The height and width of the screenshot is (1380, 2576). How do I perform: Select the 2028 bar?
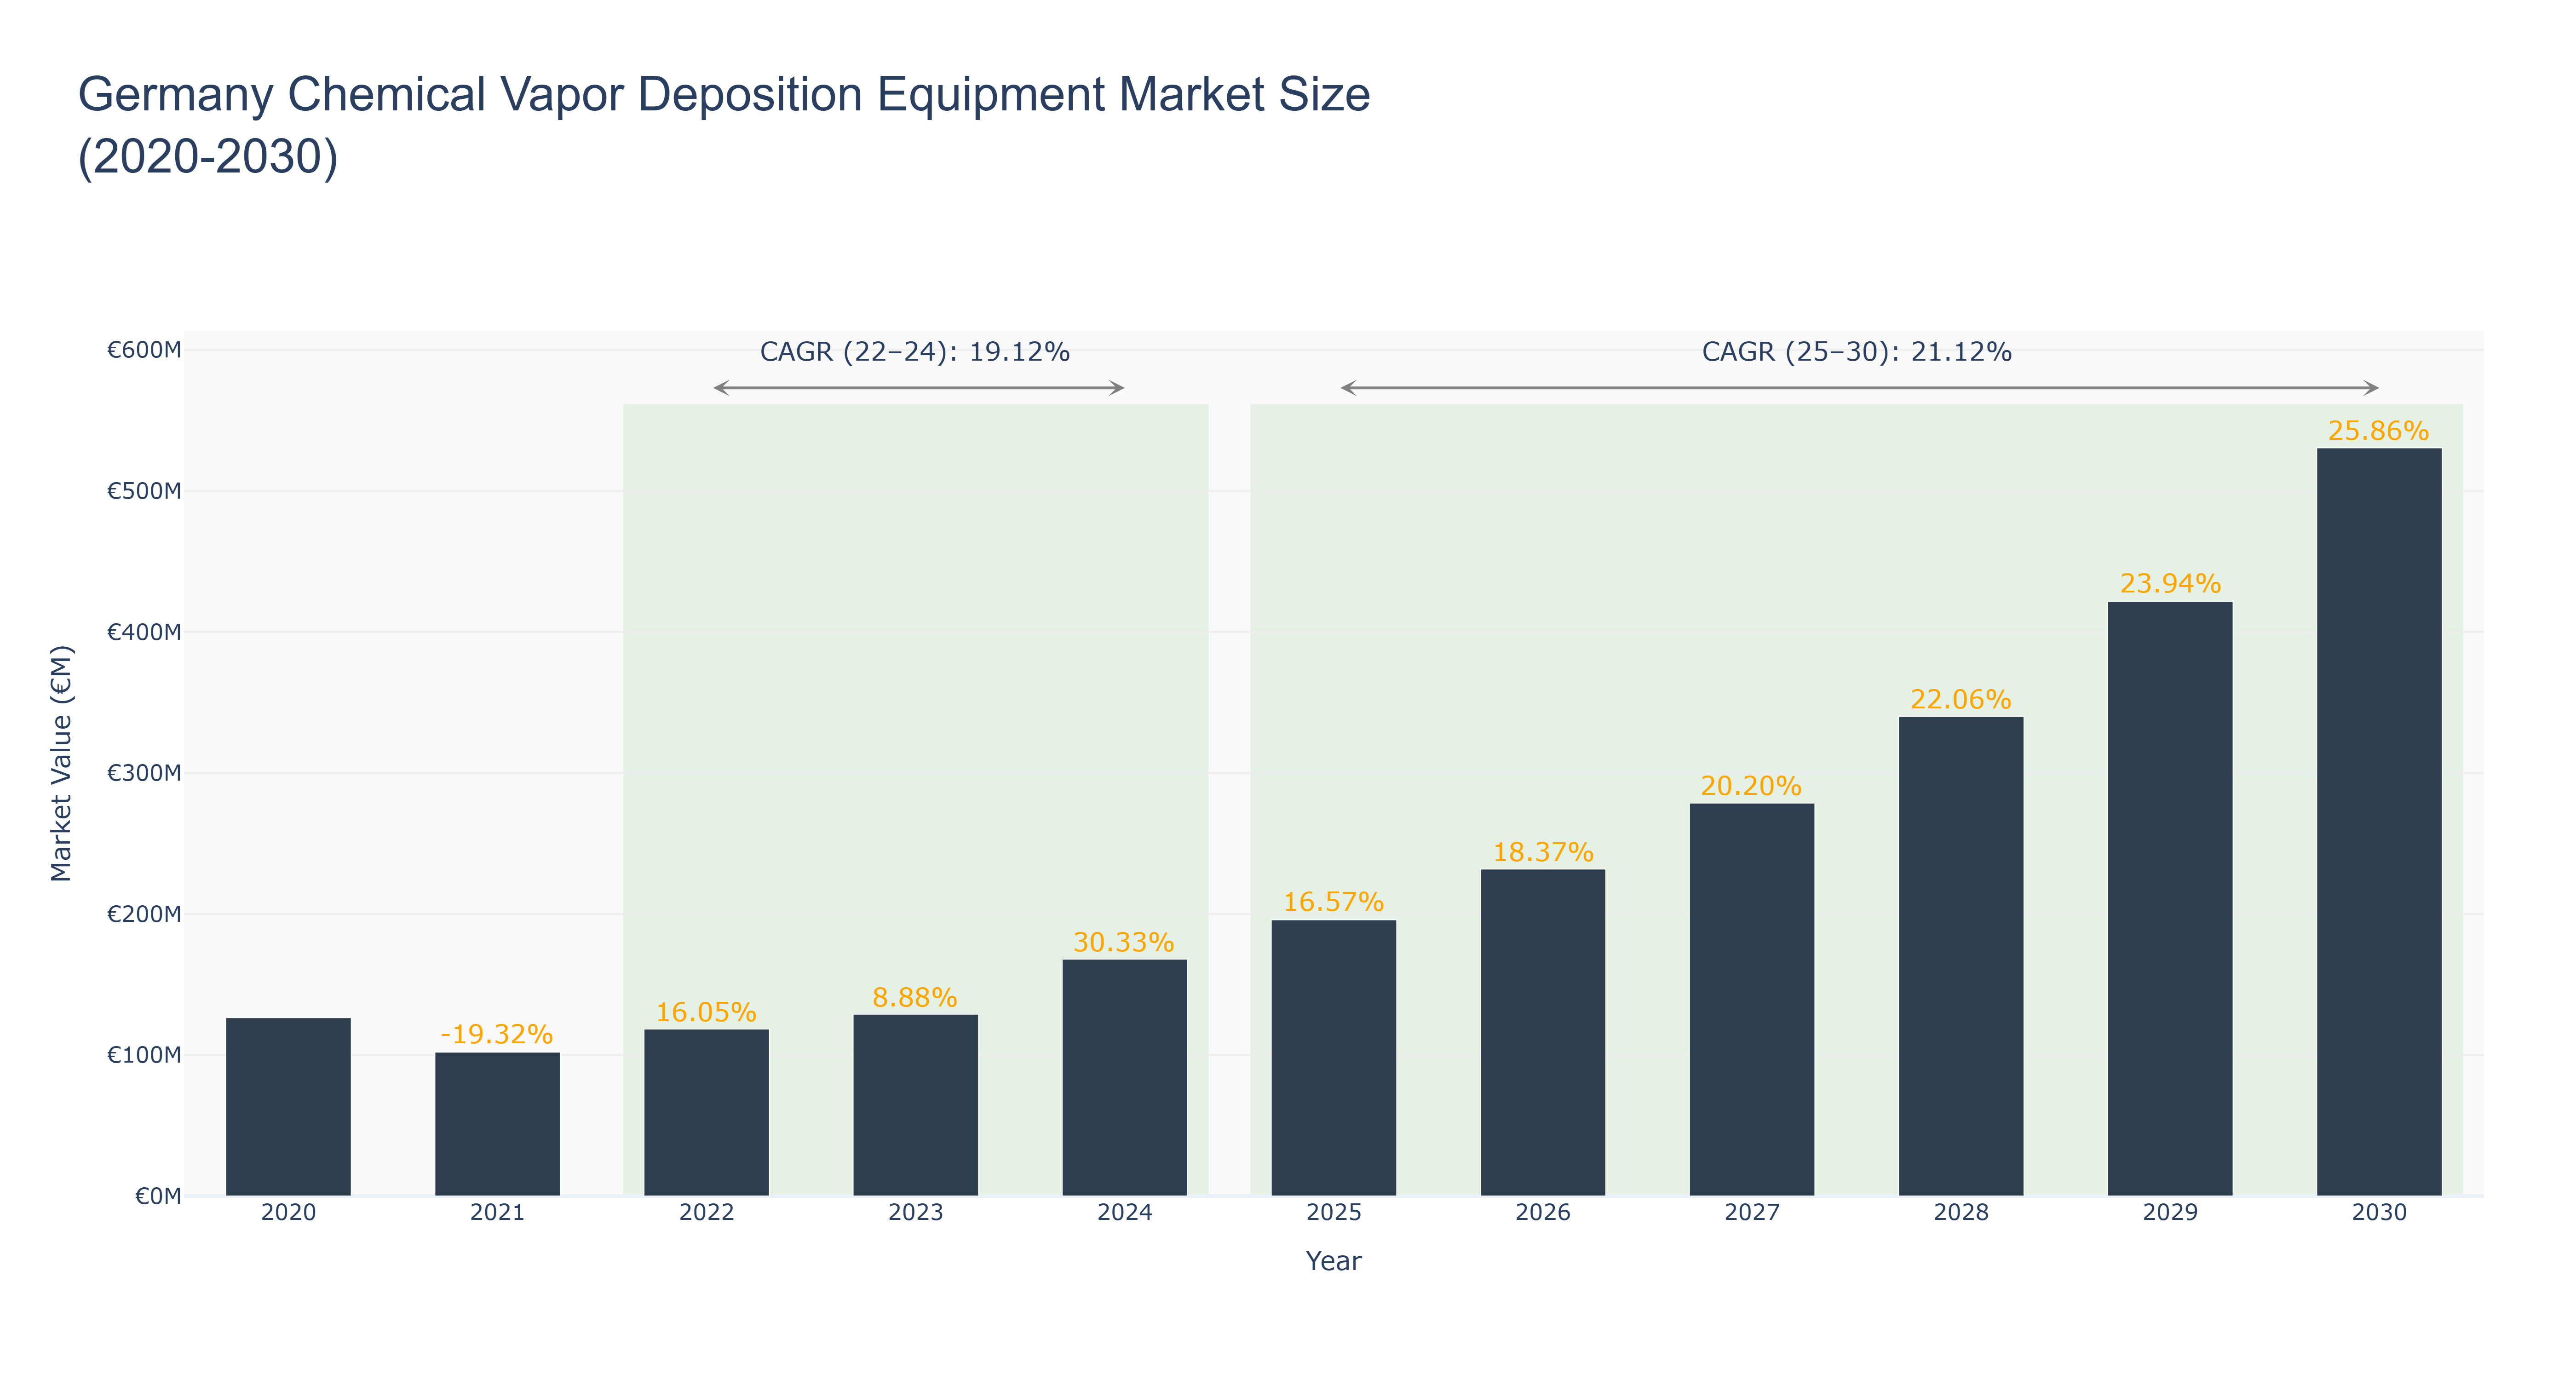click(x=1960, y=956)
